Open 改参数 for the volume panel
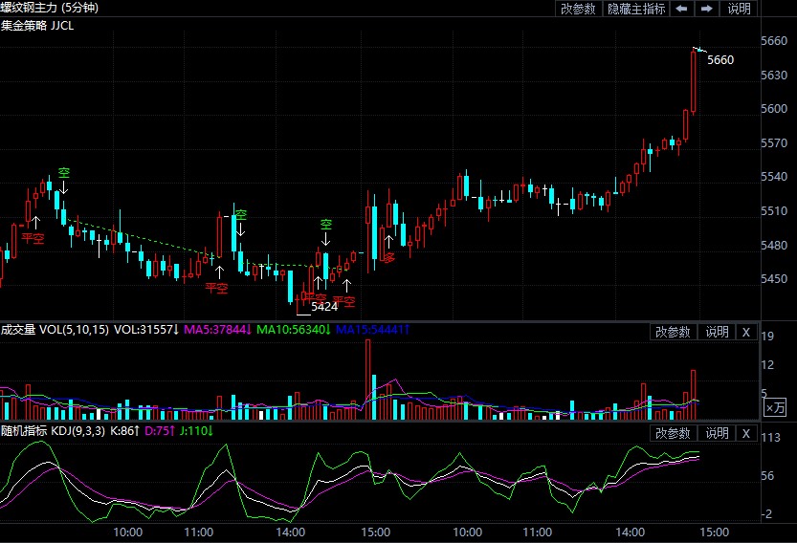 (673, 332)
